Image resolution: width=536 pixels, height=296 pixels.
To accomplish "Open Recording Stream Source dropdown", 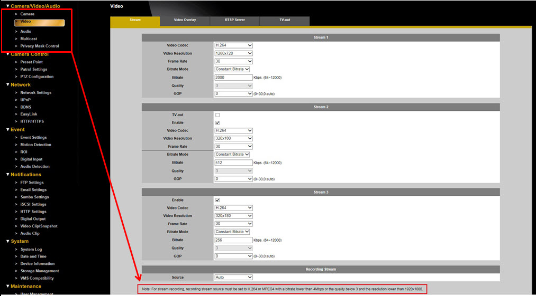I will pos(233,278).
